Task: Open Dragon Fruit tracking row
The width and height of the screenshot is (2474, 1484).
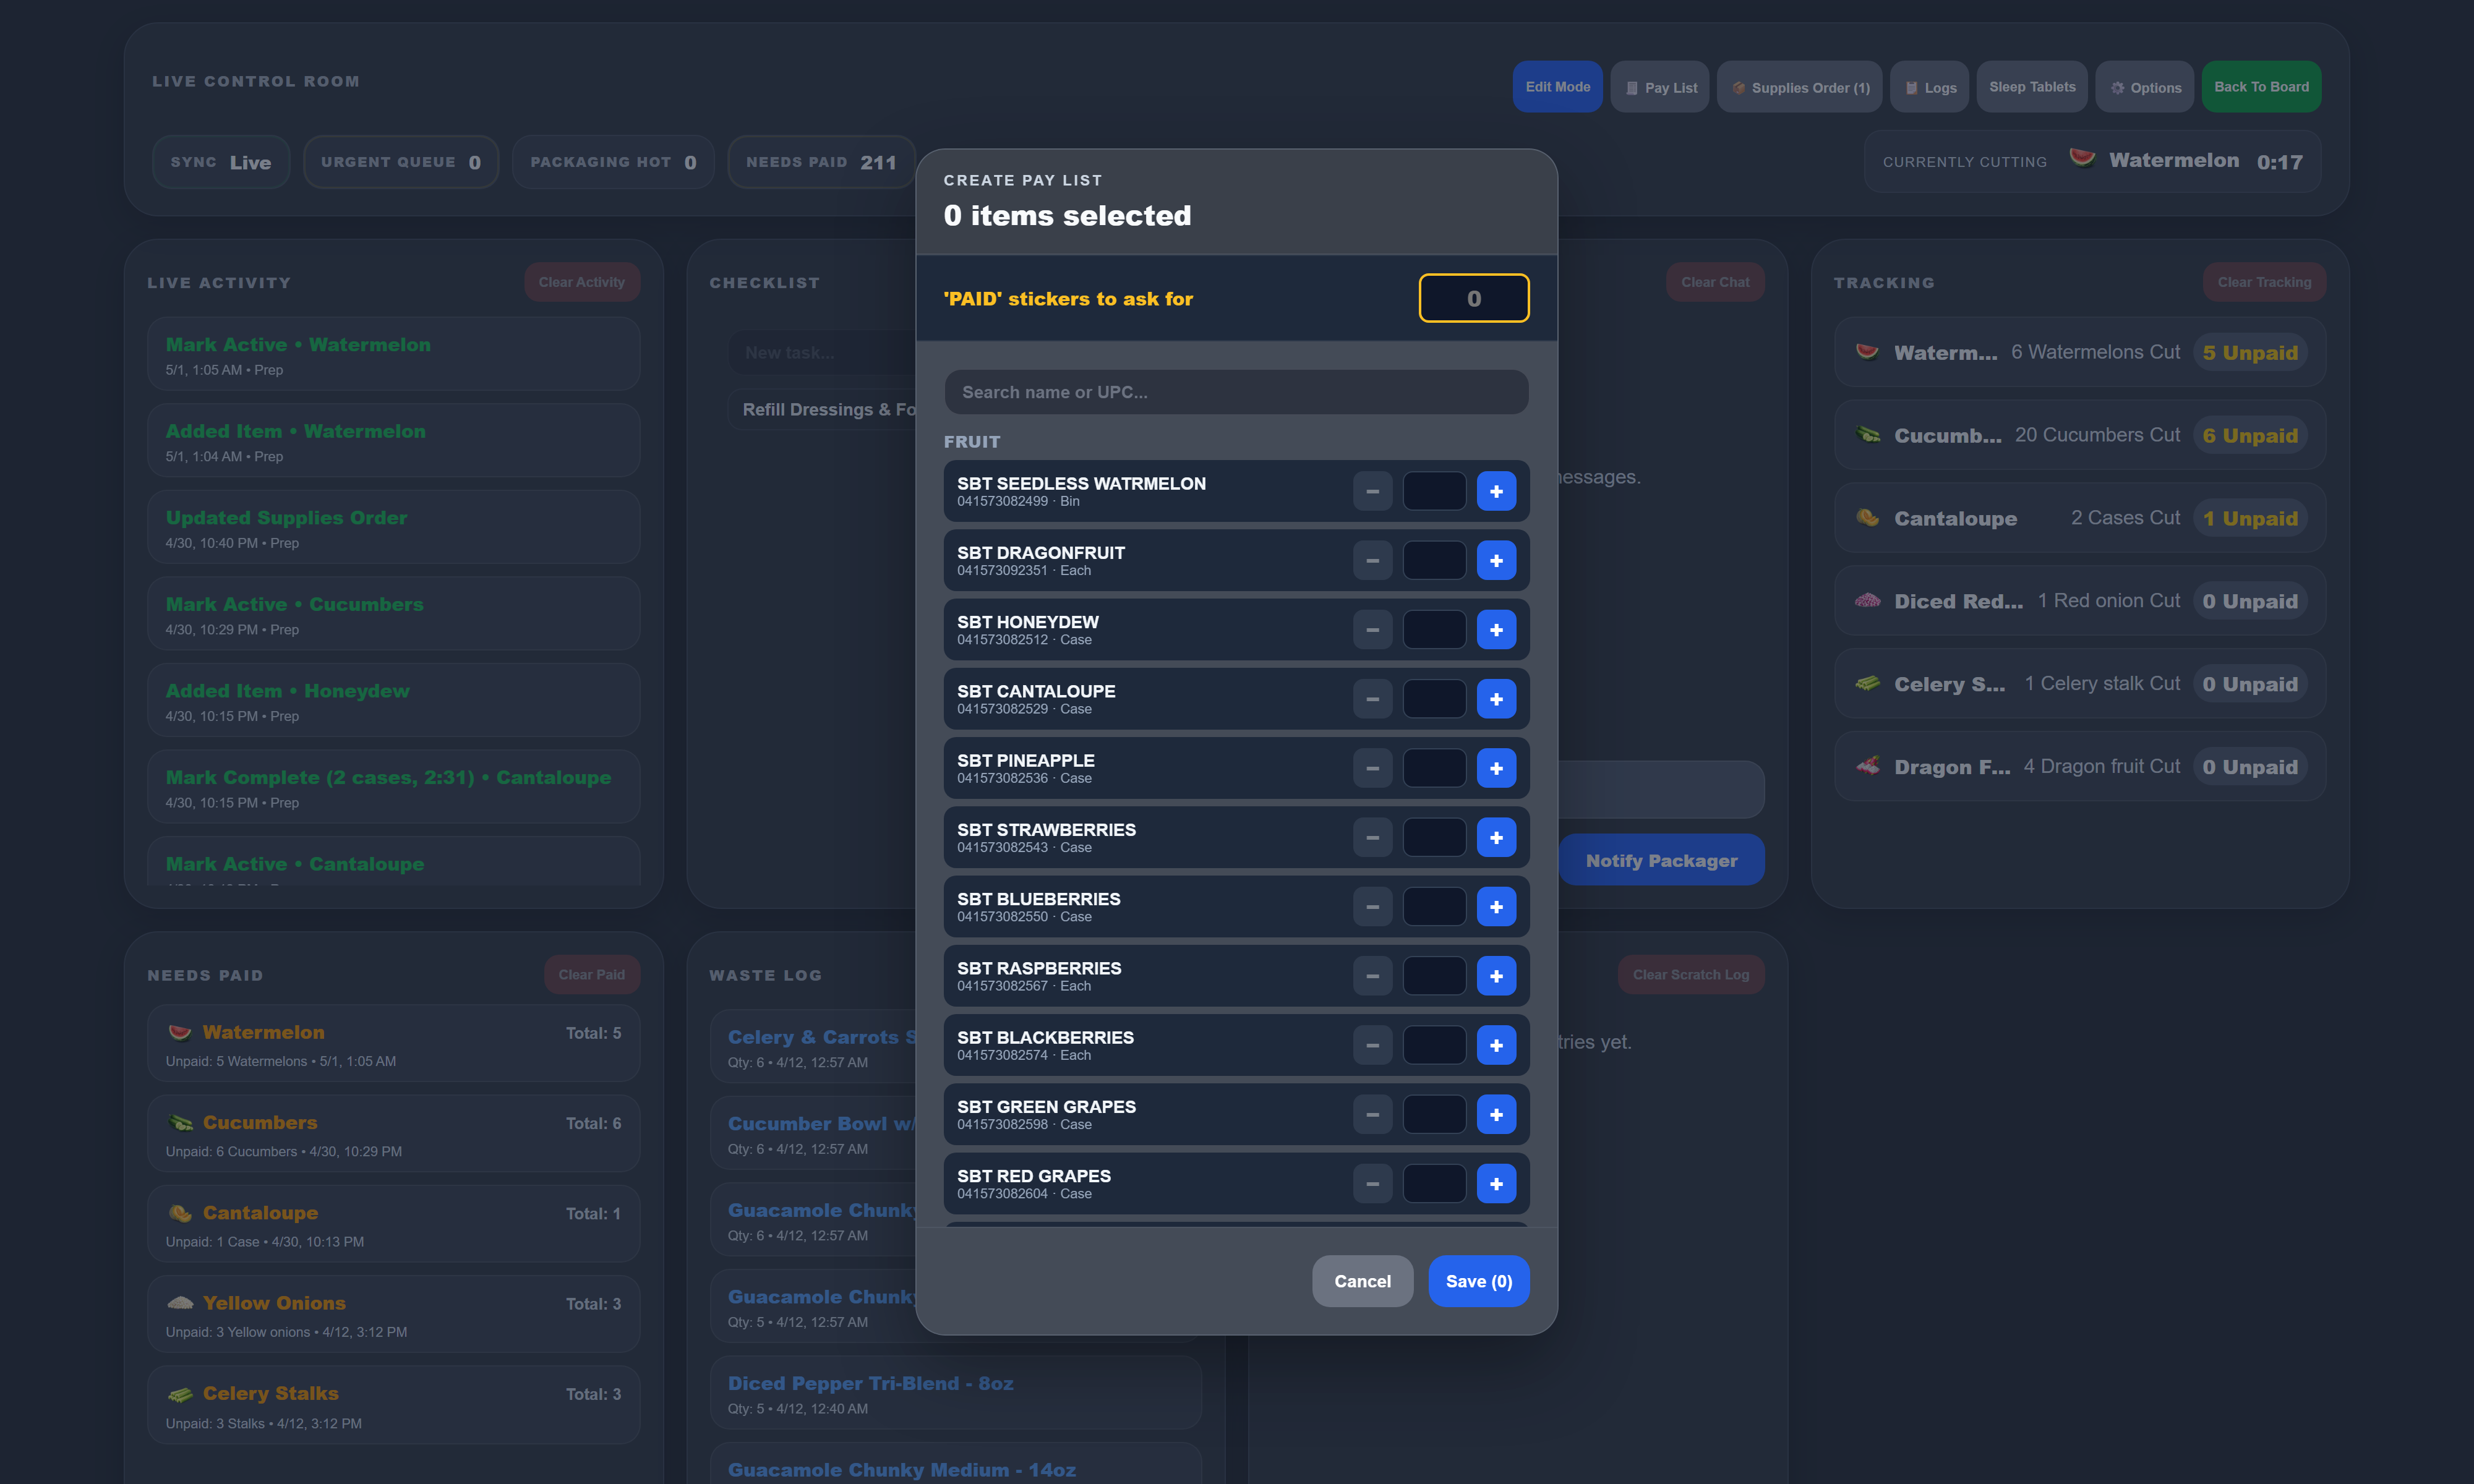Action: point(2080,767)
